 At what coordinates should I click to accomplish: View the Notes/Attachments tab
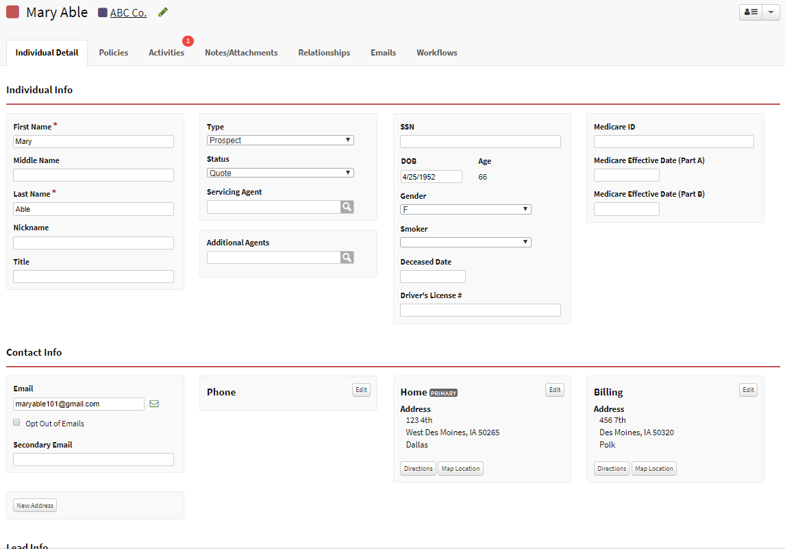point(241,52)
